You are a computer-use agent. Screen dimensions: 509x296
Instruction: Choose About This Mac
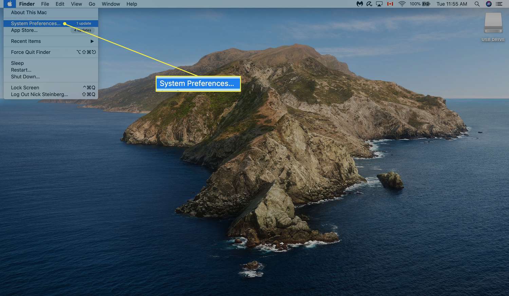(29, 13)
